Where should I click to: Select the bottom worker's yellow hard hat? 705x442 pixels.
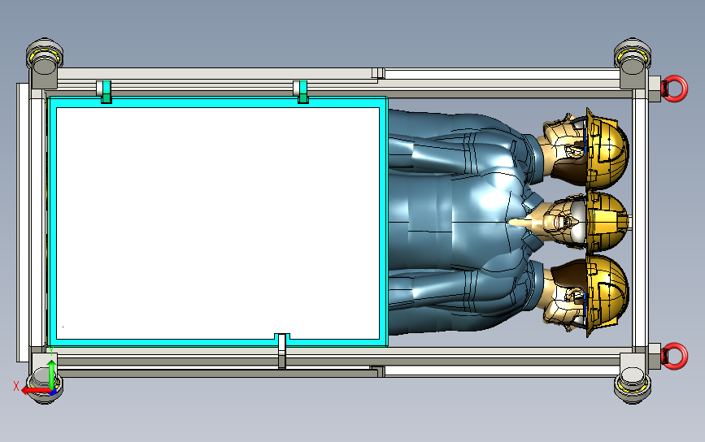coord(607,296)
